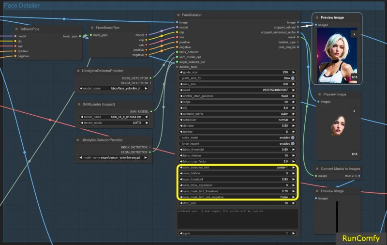Open scheduler normal selector
387x245 pixels.
pyautogui.click(x=237, y=120)
